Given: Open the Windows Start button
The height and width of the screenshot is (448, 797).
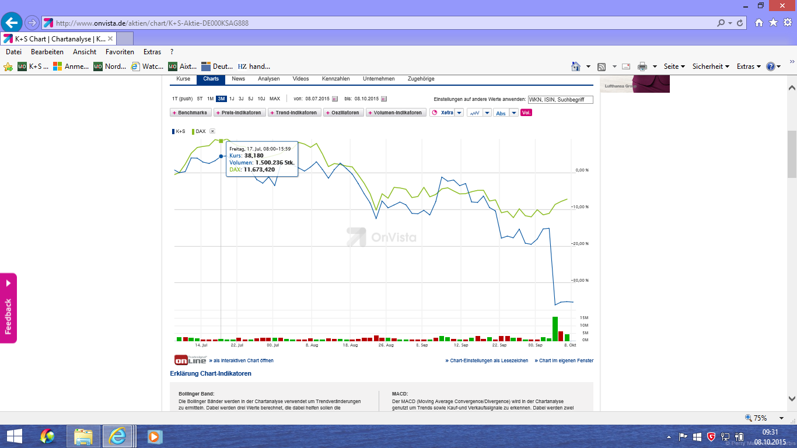Looking at the screenshot, I should [x=14, y=436].
